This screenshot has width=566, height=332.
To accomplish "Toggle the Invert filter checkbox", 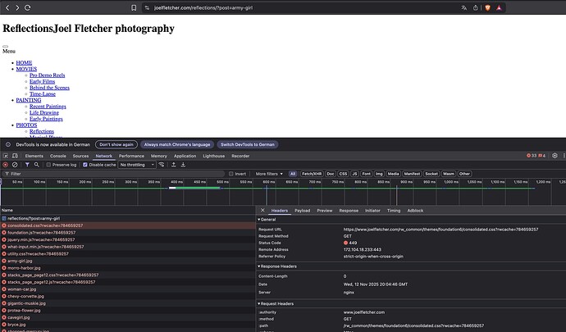I will coord(231,174).
